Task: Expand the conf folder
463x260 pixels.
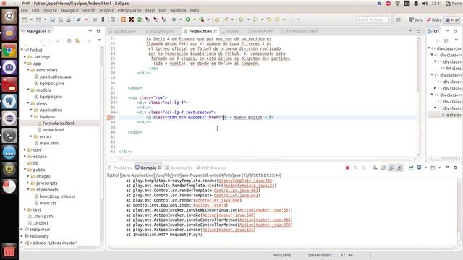Action: [x=25, y=149]
